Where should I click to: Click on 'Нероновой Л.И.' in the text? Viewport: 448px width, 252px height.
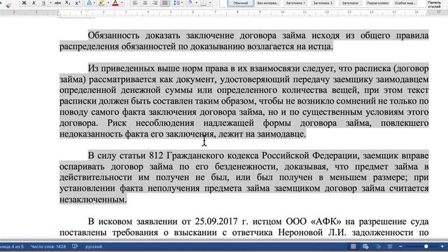pyautogui.click(x=312, y=232)
